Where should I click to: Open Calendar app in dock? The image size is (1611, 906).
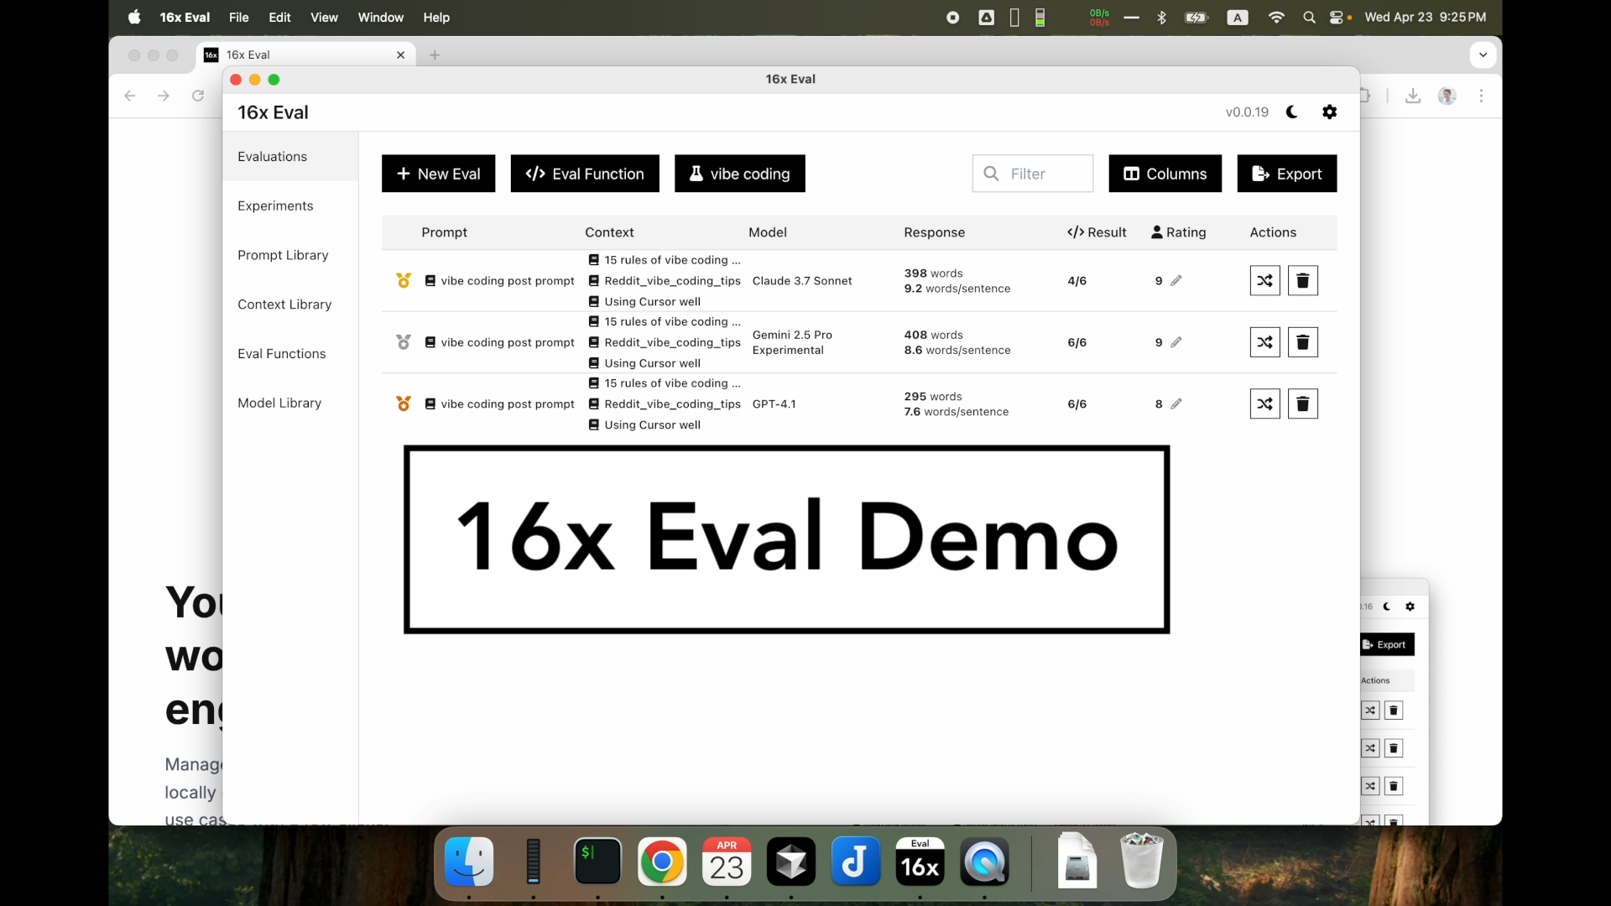tap(727, 862)
